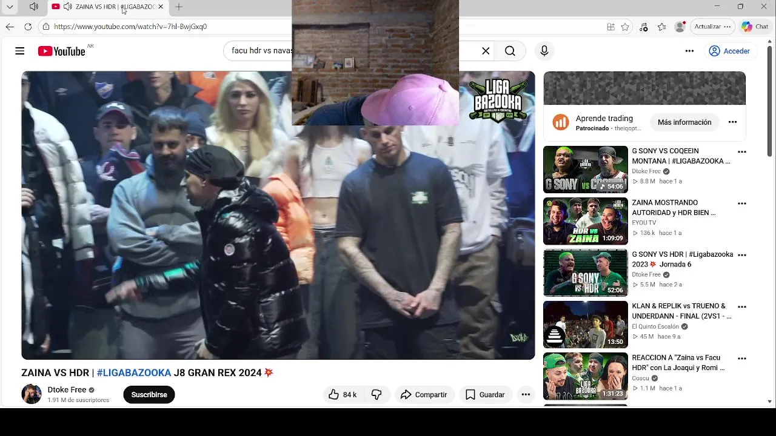Click Más información on the ad
The height and width of the screenshot is (436, 776).
[x=684, y=122]
